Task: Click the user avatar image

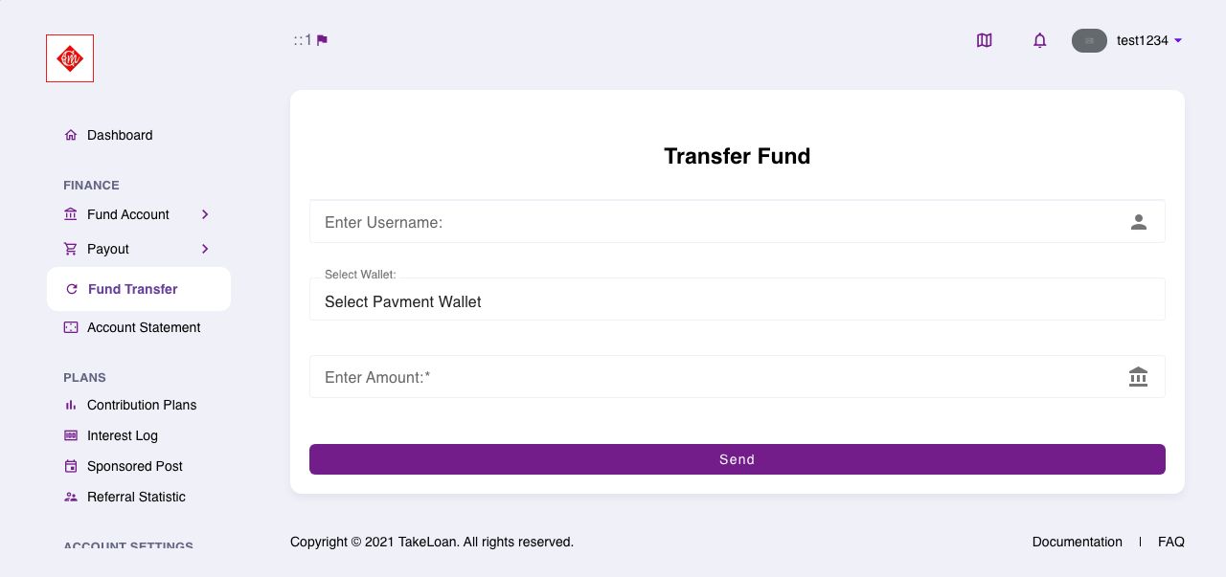Action: [1089, 40]
